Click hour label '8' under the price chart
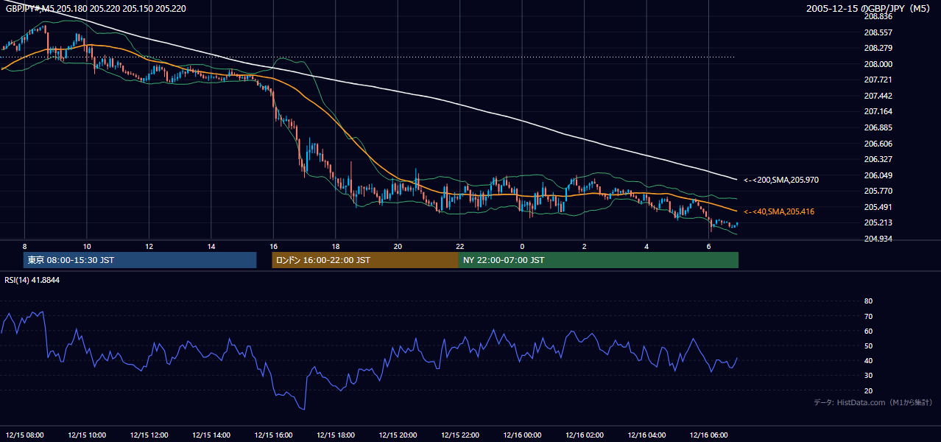This screenshot has height=442, width=941. (25, 246)
